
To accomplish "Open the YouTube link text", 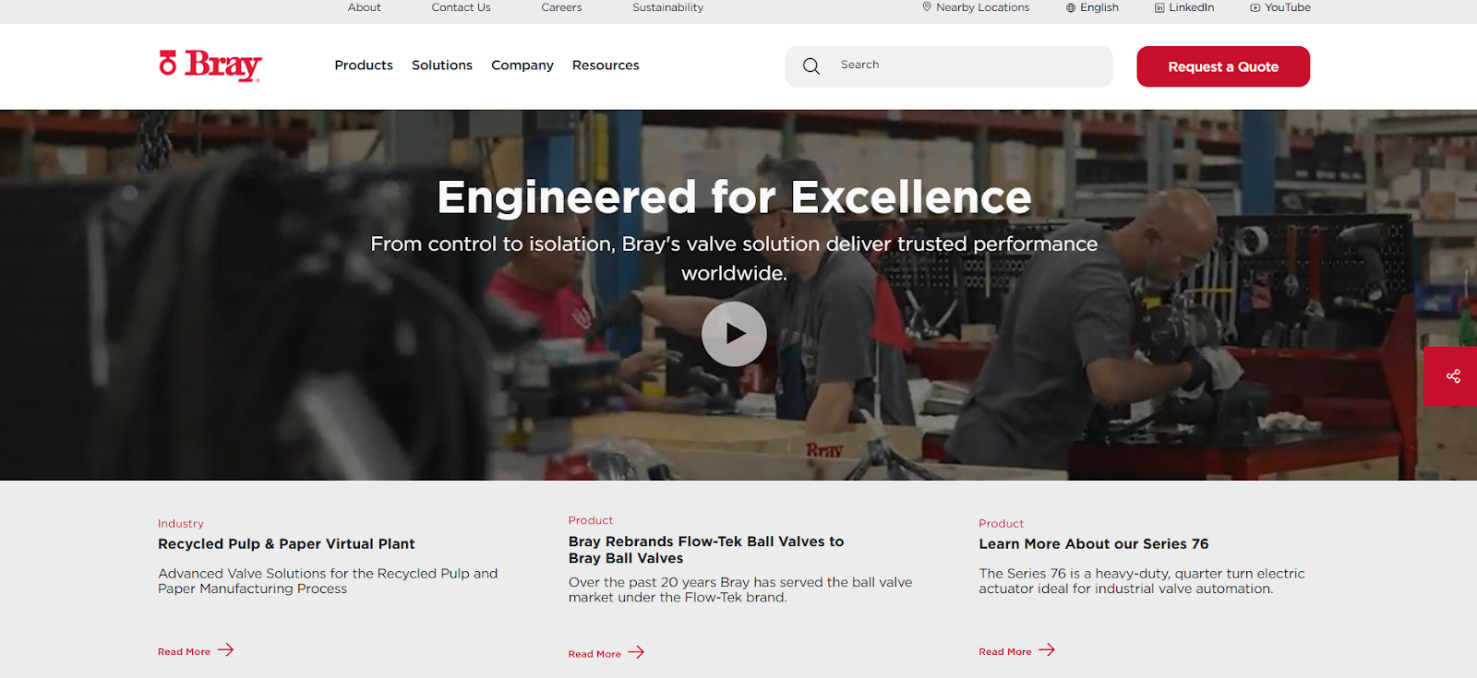I will (x=1288, y=7).
